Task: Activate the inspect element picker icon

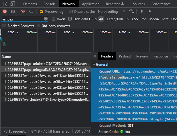Action: [x=5, y=4]
